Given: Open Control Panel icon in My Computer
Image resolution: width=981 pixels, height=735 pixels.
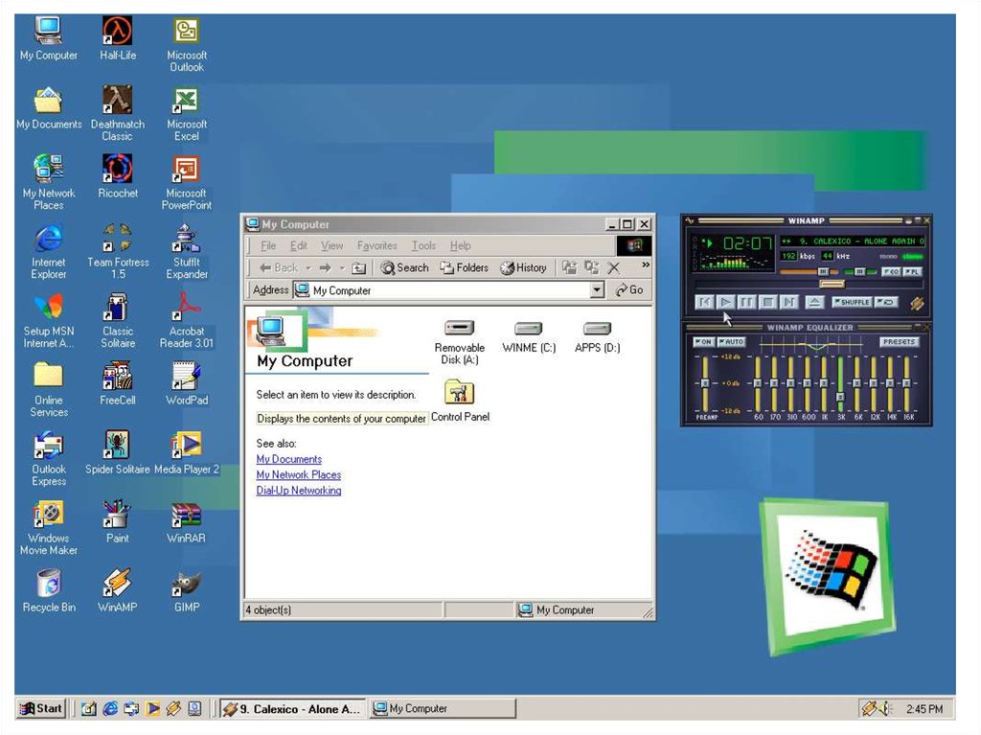Looking at the screenshot, I should point(460,392).
